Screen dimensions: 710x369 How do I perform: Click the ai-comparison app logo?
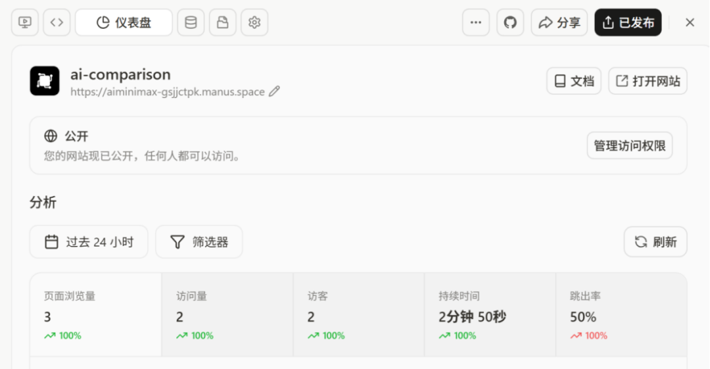click(45, 81)
